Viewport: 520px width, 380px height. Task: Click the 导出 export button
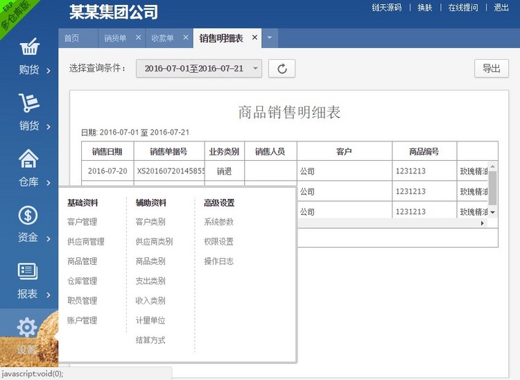point(491,68)
